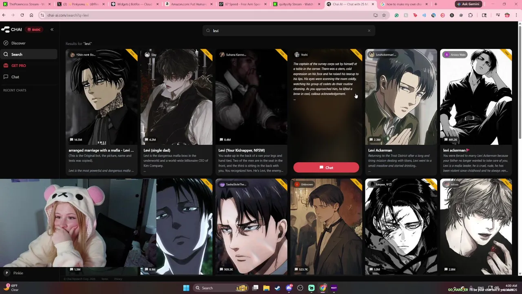Image resolution: width=522 pixels, height=294 pixels.
Task: Select Search in the sidebar
Action: coord(29,54)
